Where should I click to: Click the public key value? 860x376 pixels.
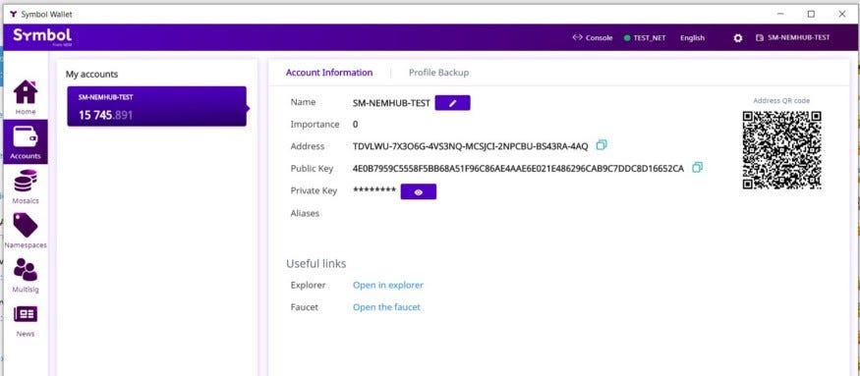(518, 168)
